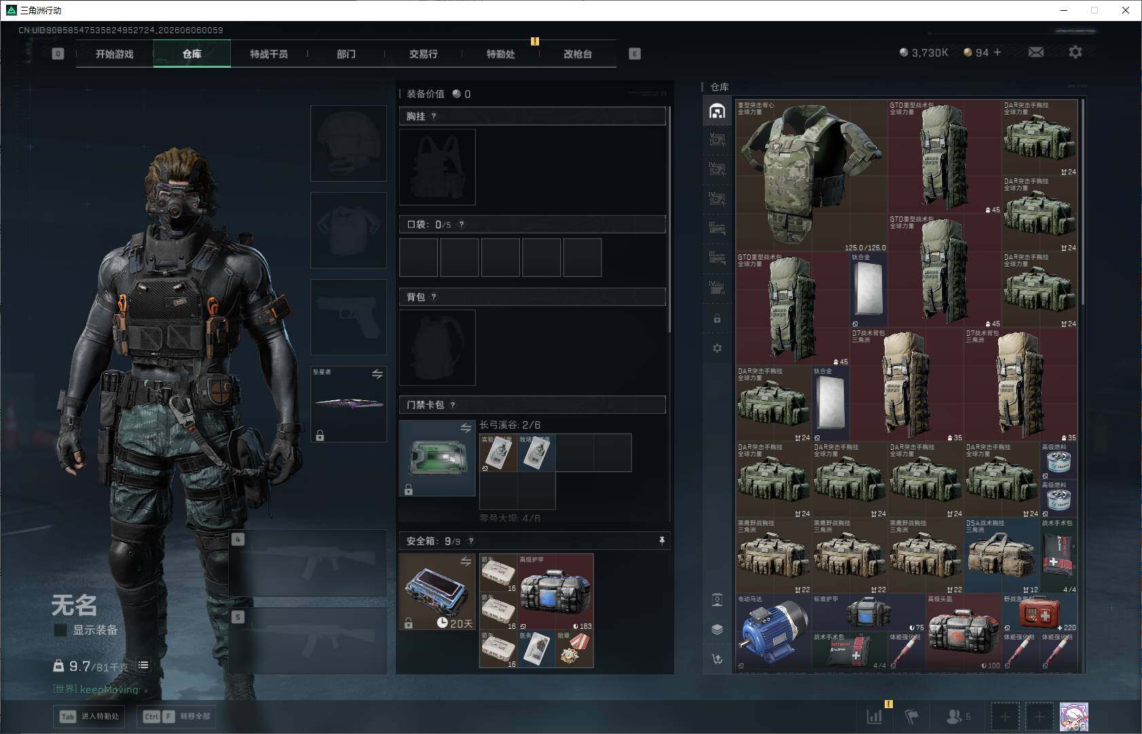Screen dimensions: 1142x734
Task: Click the plus to add currency beside 94
Action: click(997, 52)
